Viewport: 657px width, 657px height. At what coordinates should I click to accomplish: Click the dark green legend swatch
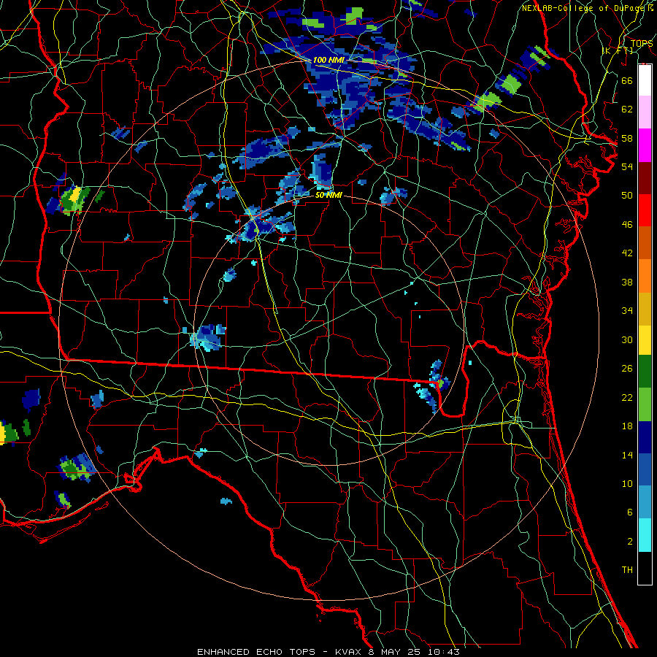[645, 372]
